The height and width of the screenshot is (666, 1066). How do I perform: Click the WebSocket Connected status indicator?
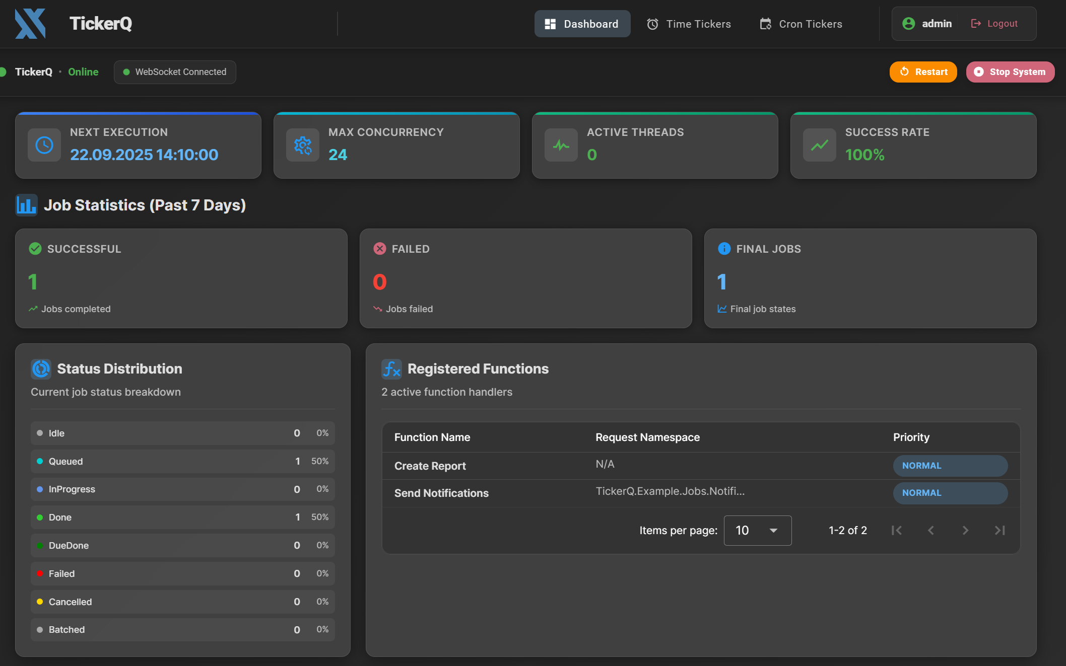click(x=175, y=72)
